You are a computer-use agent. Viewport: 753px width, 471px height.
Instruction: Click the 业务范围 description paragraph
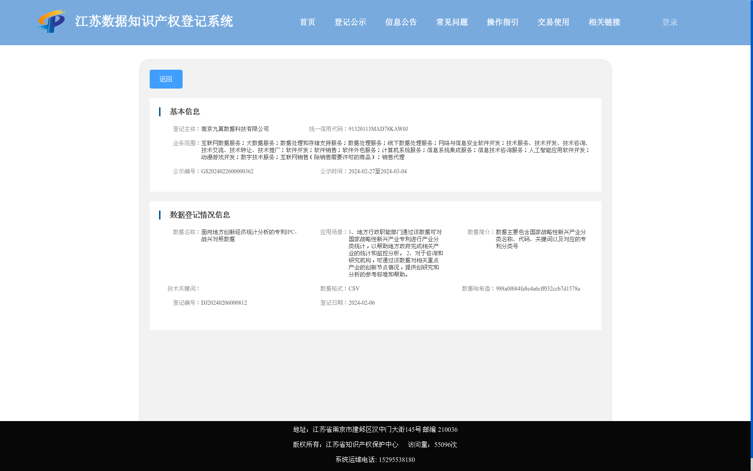(x=395, y=150)
